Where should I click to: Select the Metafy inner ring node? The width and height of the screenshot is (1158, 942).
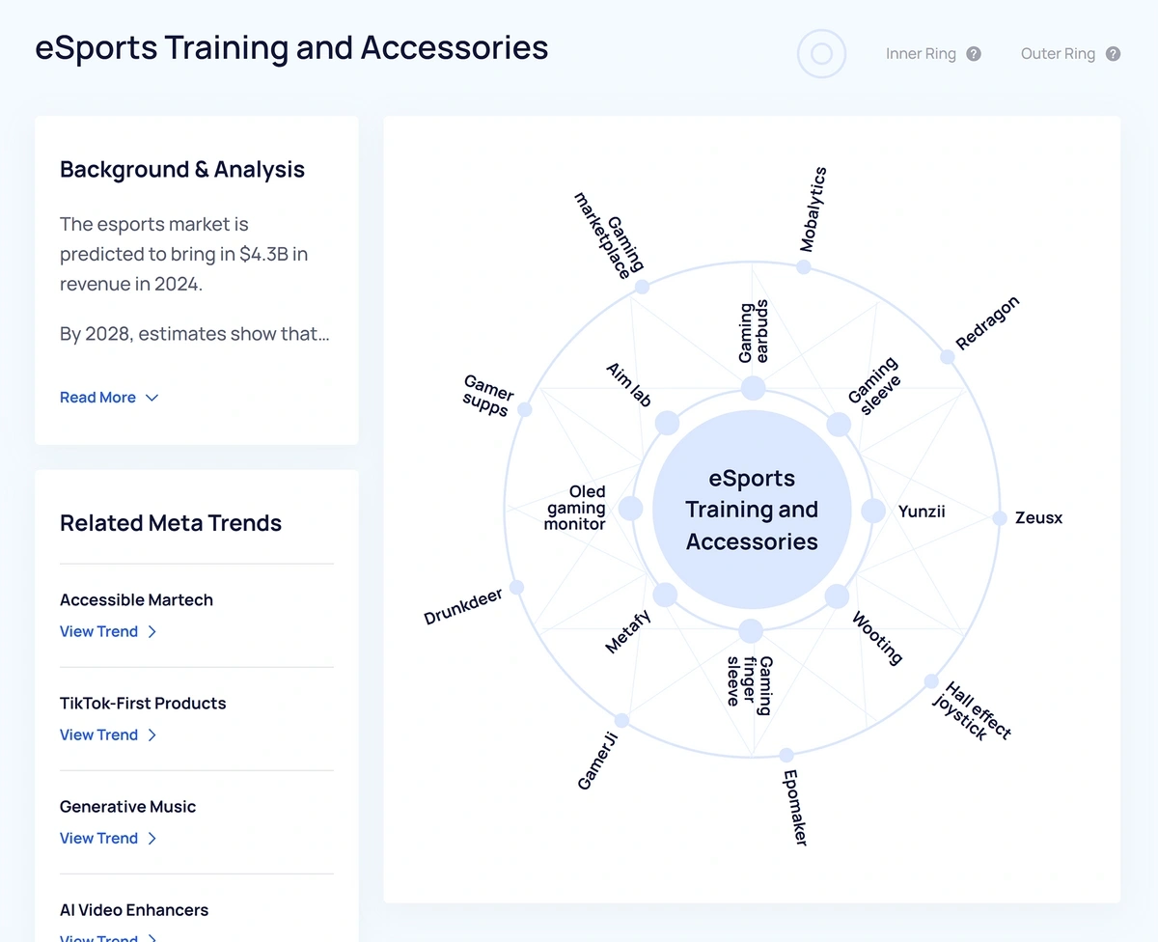point(665,595)
